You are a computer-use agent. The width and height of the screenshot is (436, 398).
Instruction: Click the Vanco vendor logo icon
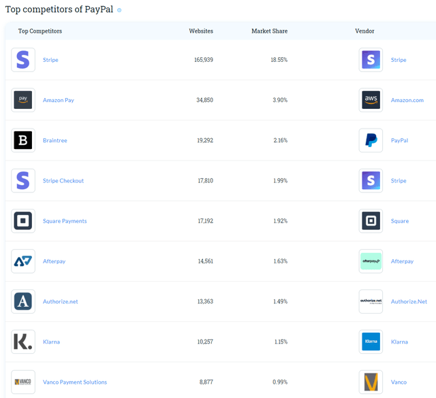click(371, 382)
